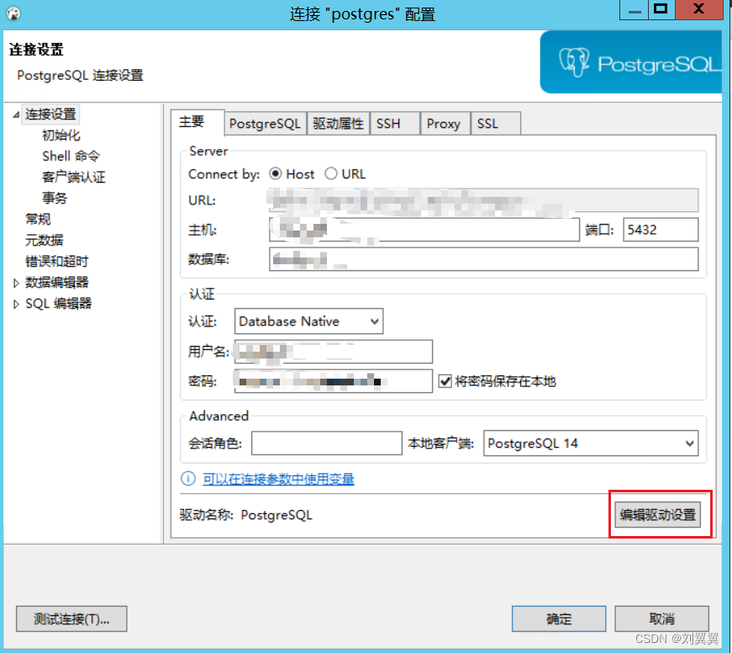Select 常规 in the left tree
The image size is (732, 653).
[x=38, y=220]
